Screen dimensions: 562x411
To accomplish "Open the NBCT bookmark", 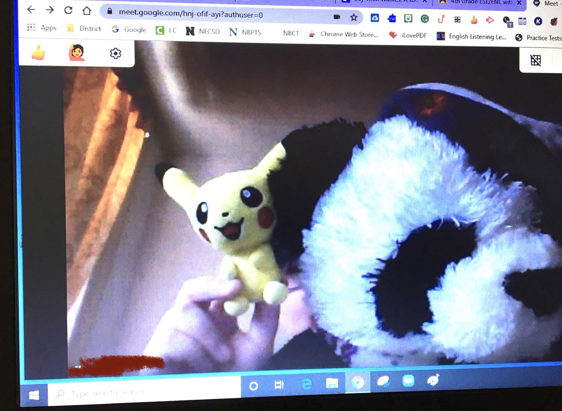I will pyautogui.click(x=291, y=33).
